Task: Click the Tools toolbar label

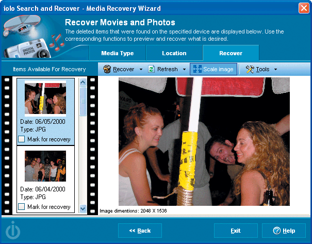Action: coord(262,69)
